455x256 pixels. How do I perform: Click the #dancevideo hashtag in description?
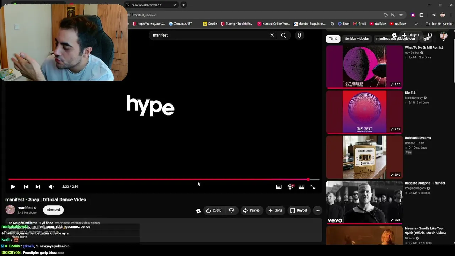[x=80, y=223]
